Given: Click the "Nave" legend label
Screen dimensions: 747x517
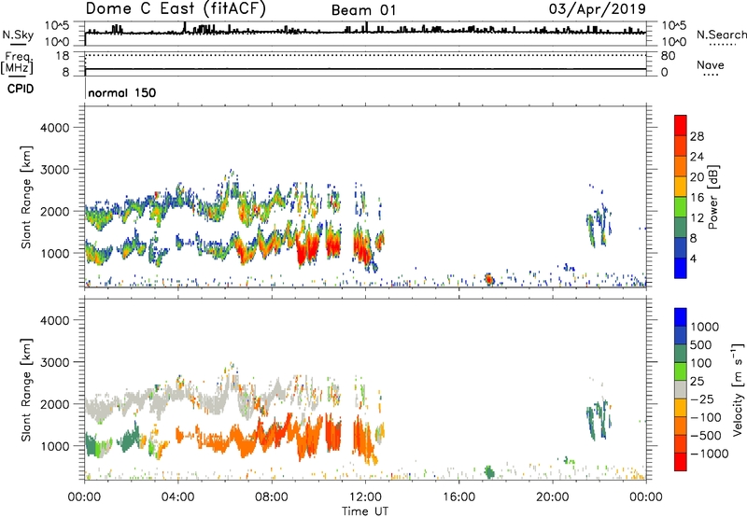Looking at the screenshot, I should (x=711, y=64).
